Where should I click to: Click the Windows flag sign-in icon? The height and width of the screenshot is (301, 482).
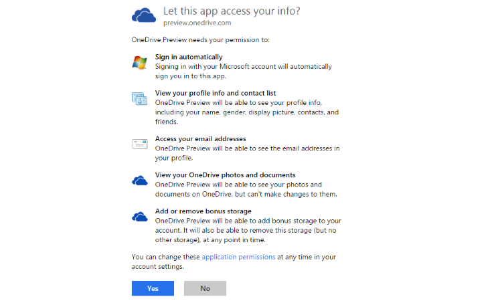click(139, 62)
